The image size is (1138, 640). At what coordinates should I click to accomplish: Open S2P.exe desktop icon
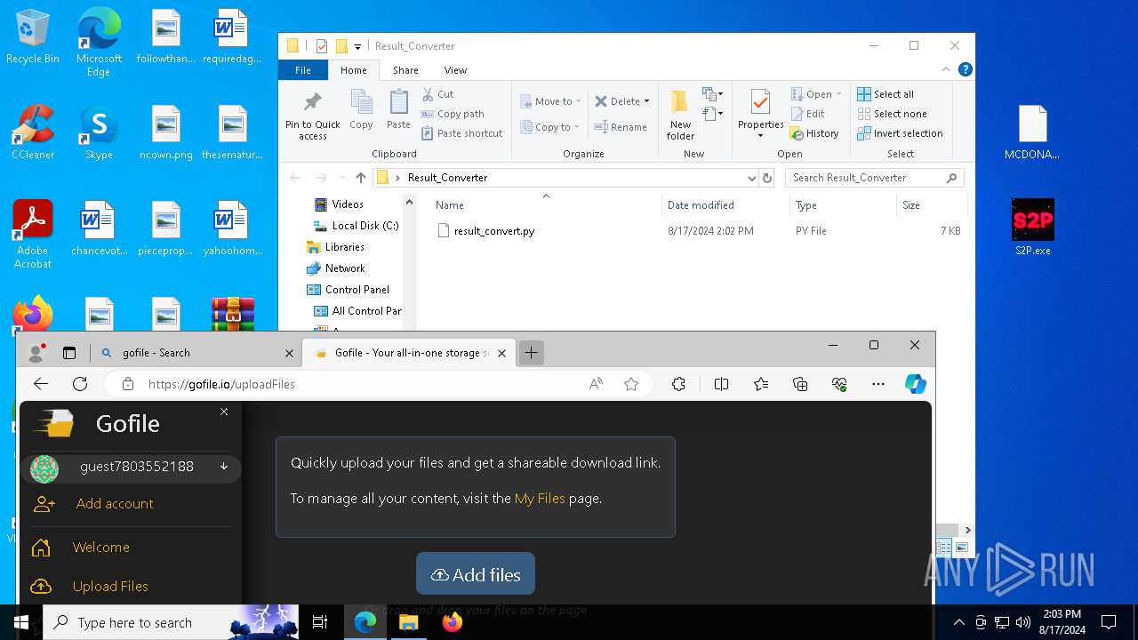click(1033, 228)
